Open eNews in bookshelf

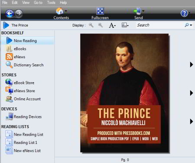pos(19,57)
